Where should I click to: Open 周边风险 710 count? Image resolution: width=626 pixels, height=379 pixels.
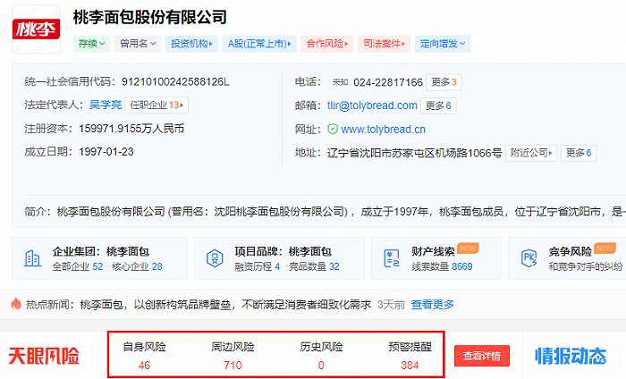point(233,365)
